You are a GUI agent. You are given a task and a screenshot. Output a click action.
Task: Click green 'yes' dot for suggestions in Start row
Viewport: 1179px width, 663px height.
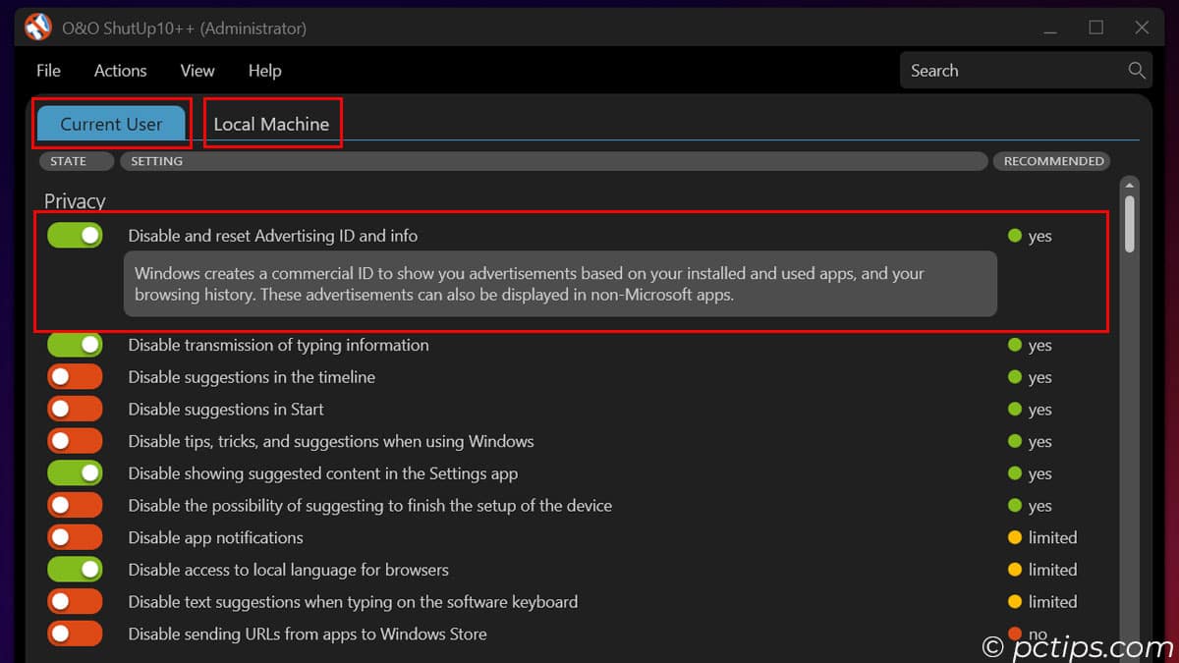click(x=1015, y=410)
